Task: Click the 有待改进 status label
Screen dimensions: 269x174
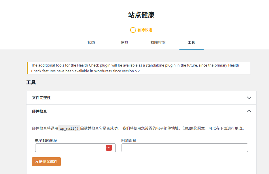Action: 145,30
